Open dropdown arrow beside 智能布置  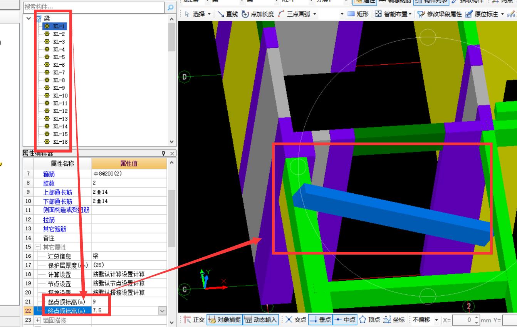410,14
